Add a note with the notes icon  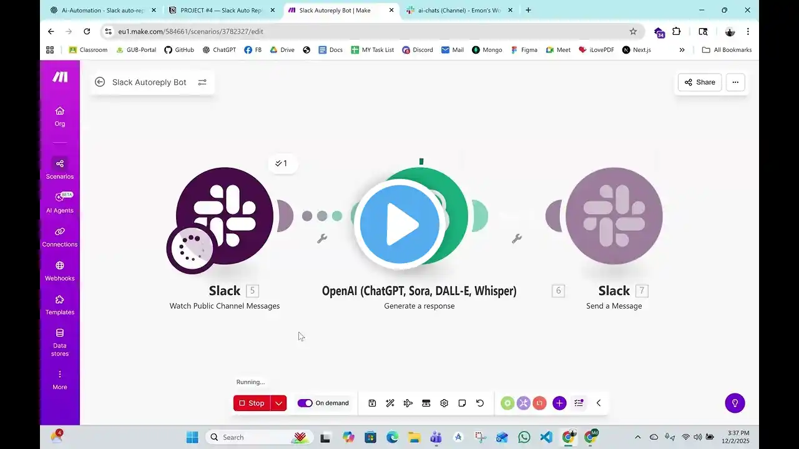pyautogui.click(x=463, y=403)
